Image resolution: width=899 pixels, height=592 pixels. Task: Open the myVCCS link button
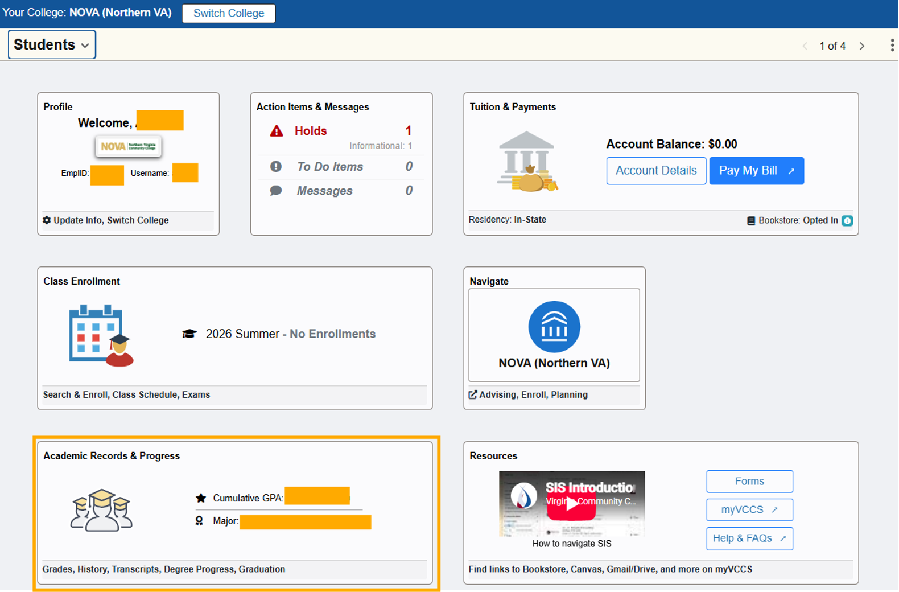(x=749, y=510)
